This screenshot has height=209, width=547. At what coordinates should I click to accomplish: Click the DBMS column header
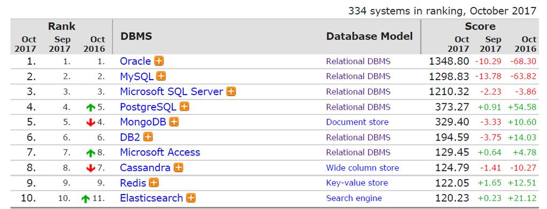[x=136, y=36]
